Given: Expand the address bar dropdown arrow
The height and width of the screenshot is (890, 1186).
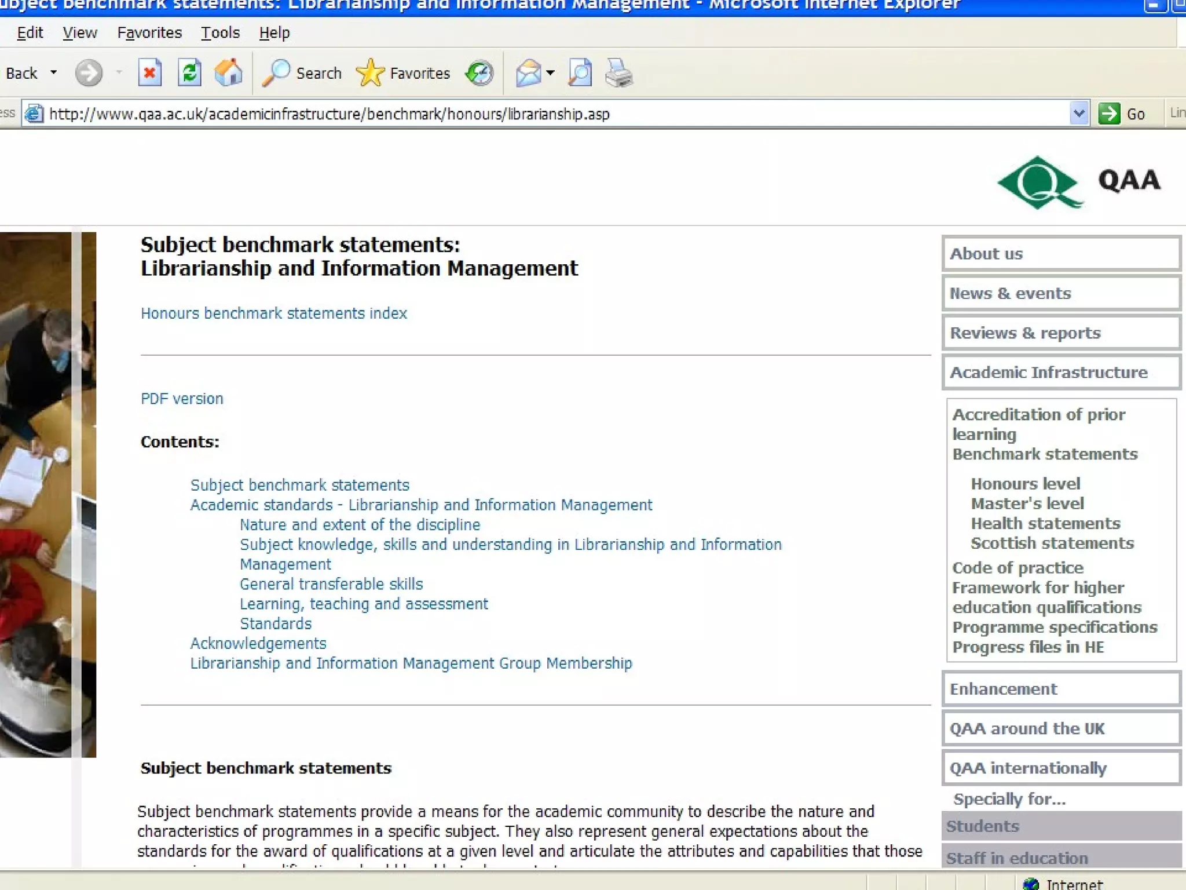Looking at the screenshot, I should (x=1078, y=114).
